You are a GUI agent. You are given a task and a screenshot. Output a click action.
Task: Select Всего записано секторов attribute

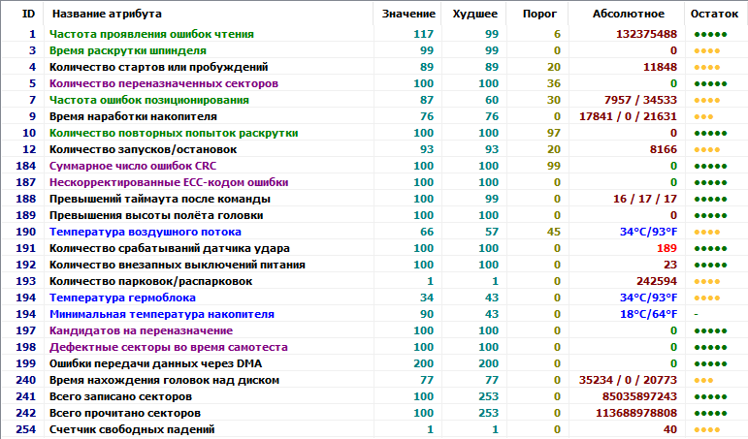click(120, 396)
